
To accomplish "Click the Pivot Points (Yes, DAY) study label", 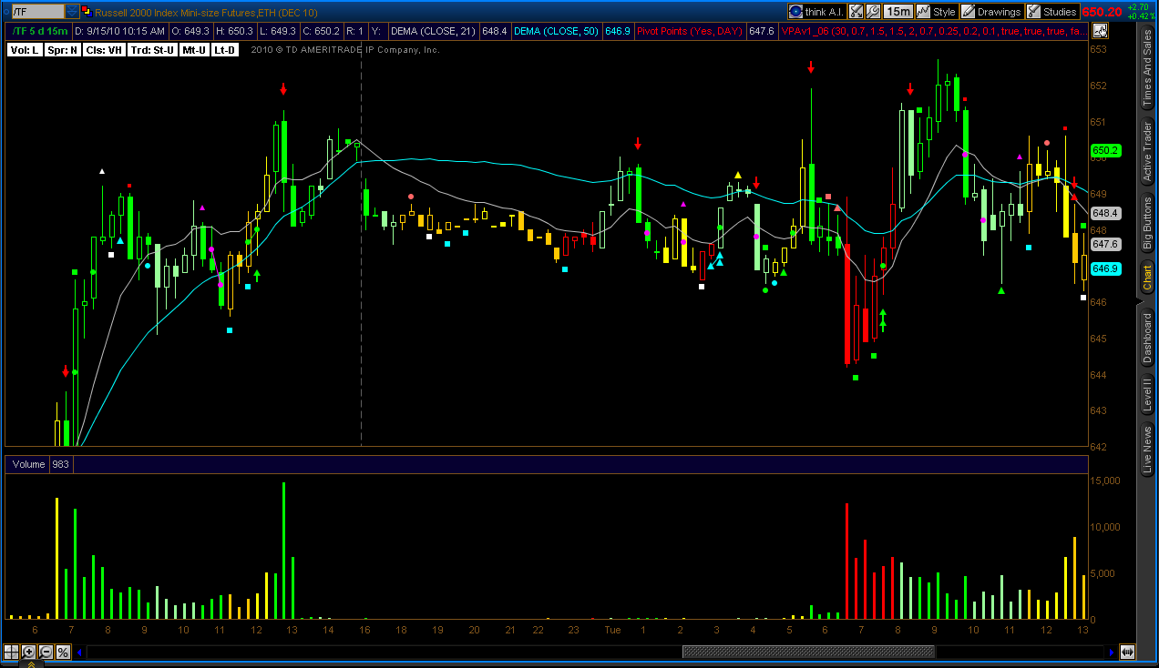I will tap(689, 31).
